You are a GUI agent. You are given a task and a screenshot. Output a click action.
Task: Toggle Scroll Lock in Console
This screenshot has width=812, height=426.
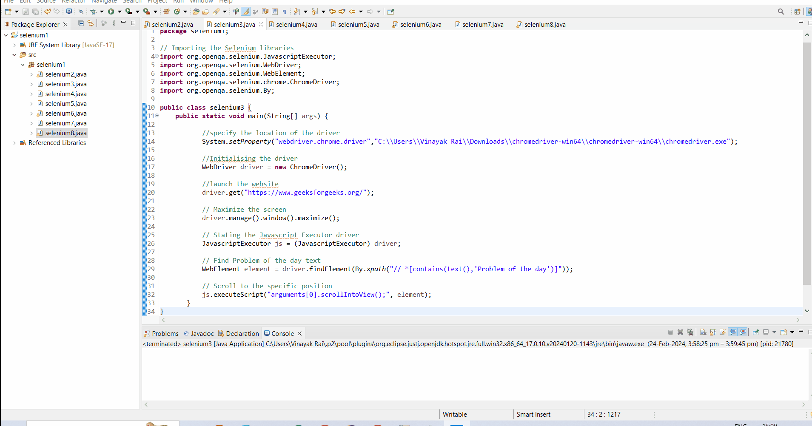point(713,332)
